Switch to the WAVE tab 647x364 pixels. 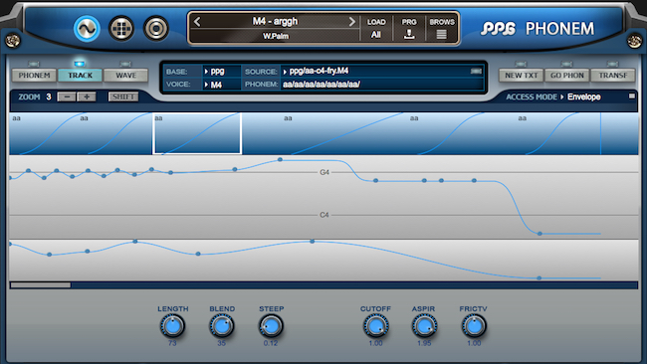tap(125, 76)
